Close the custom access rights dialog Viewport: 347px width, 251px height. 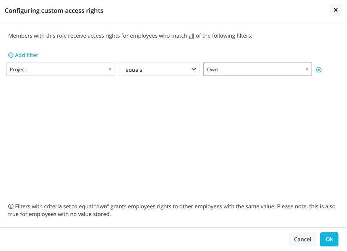(x=336, y=10)
